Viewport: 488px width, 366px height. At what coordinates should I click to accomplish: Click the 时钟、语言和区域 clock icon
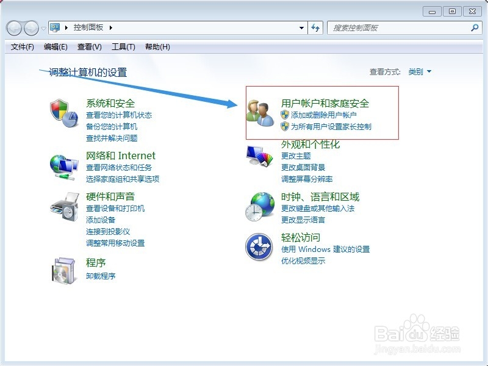[259, 207]
